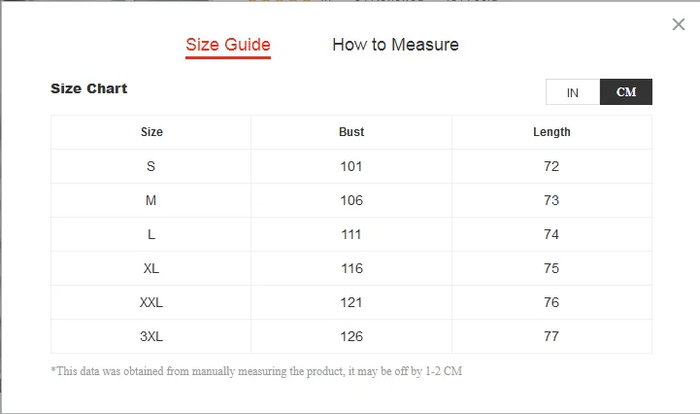Click the Bust column header

(351, 132)
